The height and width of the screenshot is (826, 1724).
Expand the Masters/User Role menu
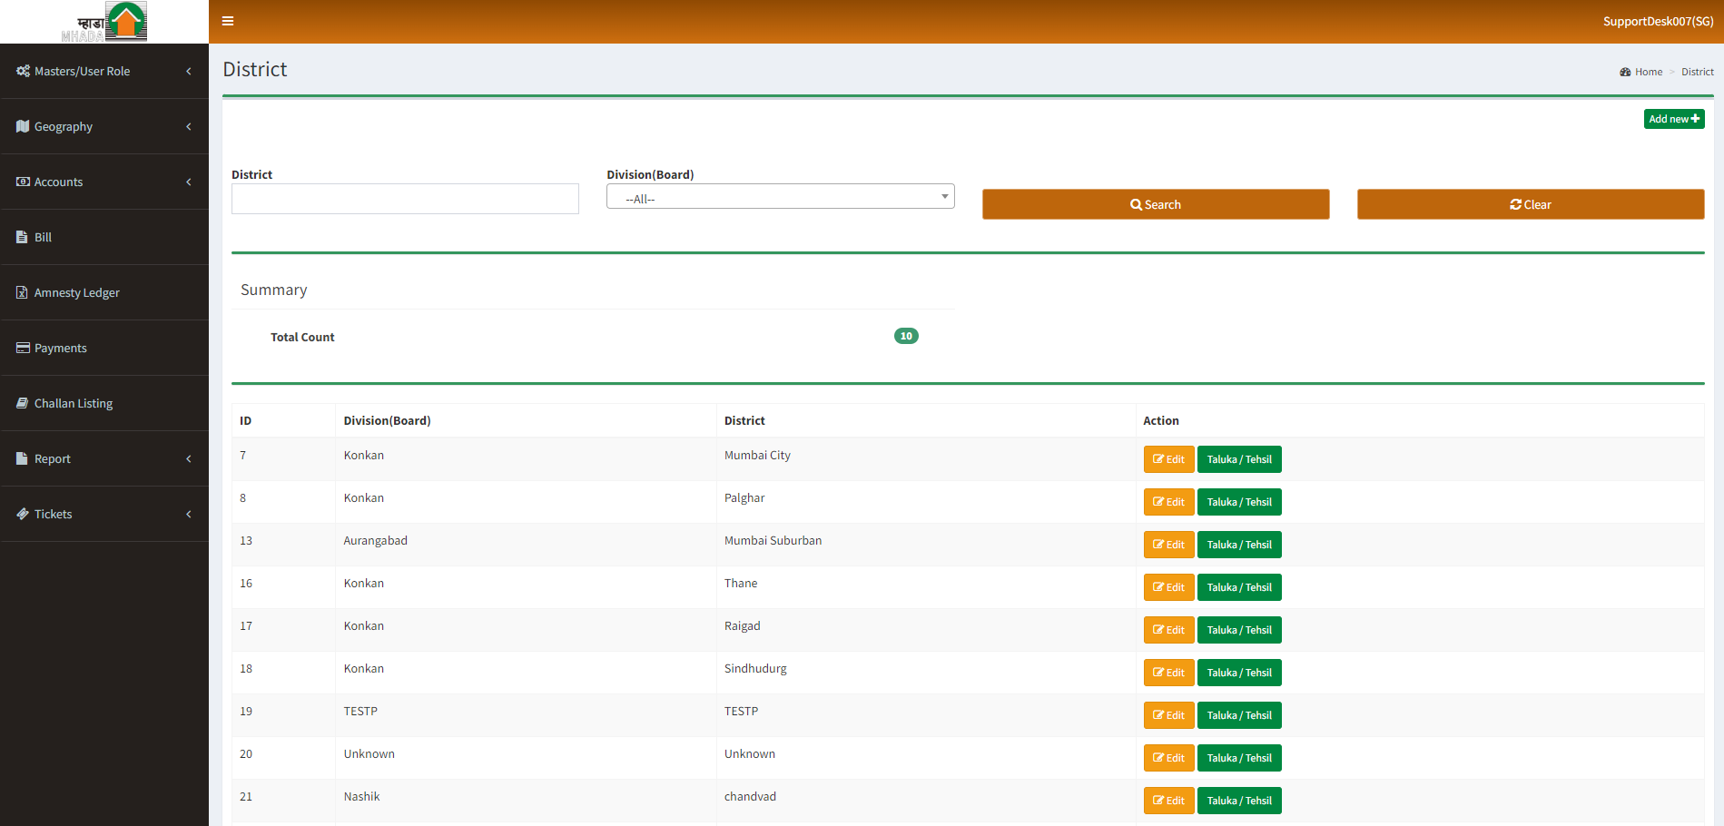point(104,71)
